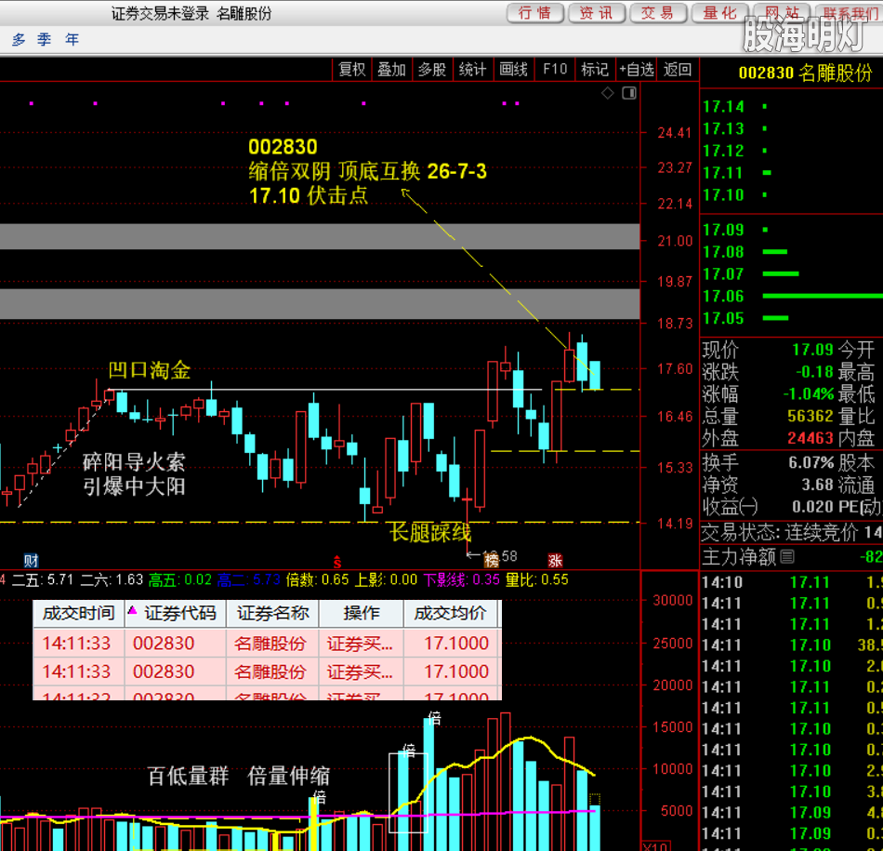
Task: Click the 14:10 17.11 tick row
Action: click(x=791, y=582)
